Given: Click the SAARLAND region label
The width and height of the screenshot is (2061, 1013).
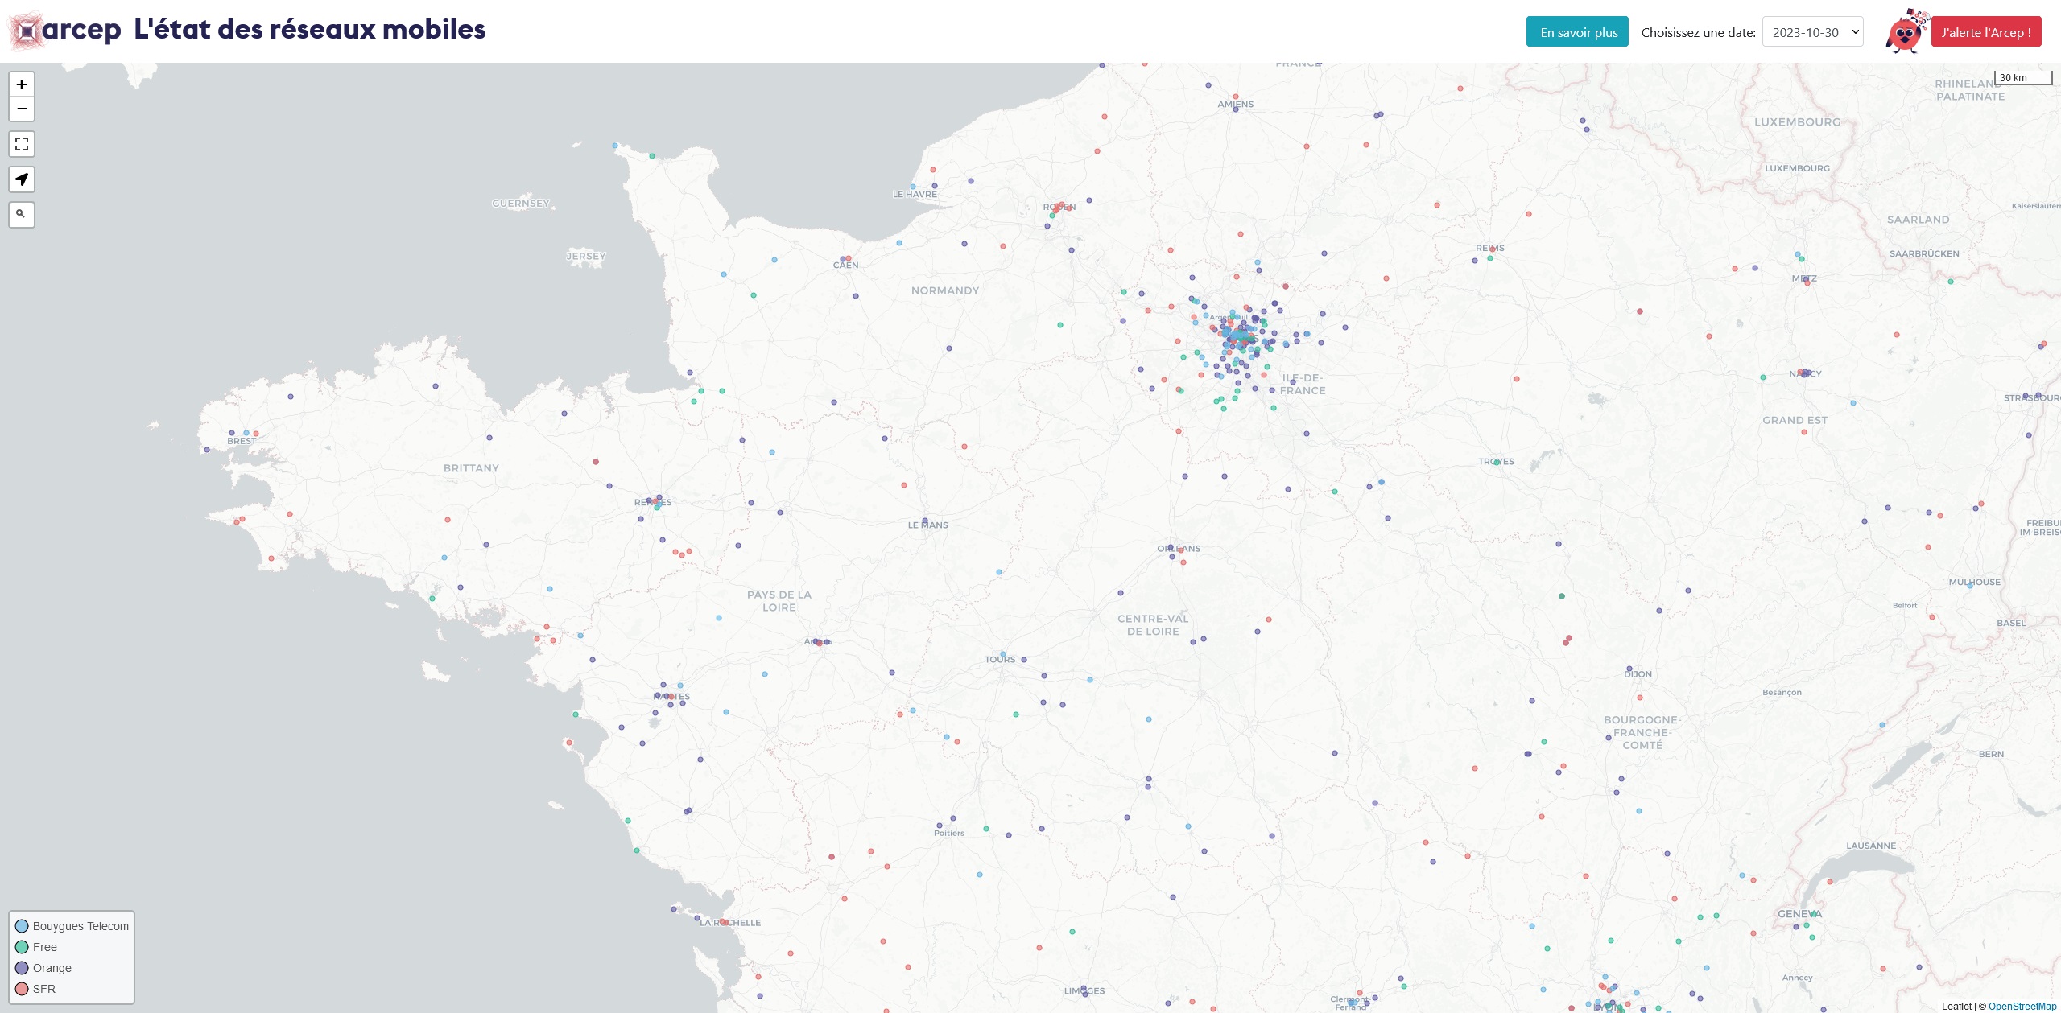Looking at the screenshot, I should (x=1918, y=220).
